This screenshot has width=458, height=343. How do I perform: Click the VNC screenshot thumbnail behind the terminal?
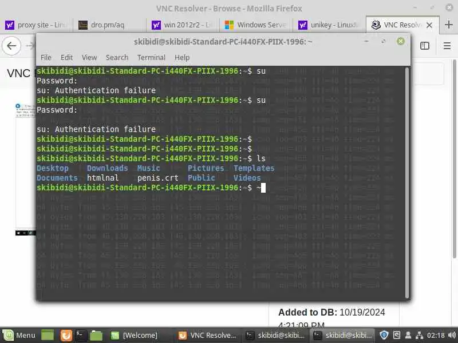[x=25, y=169]
